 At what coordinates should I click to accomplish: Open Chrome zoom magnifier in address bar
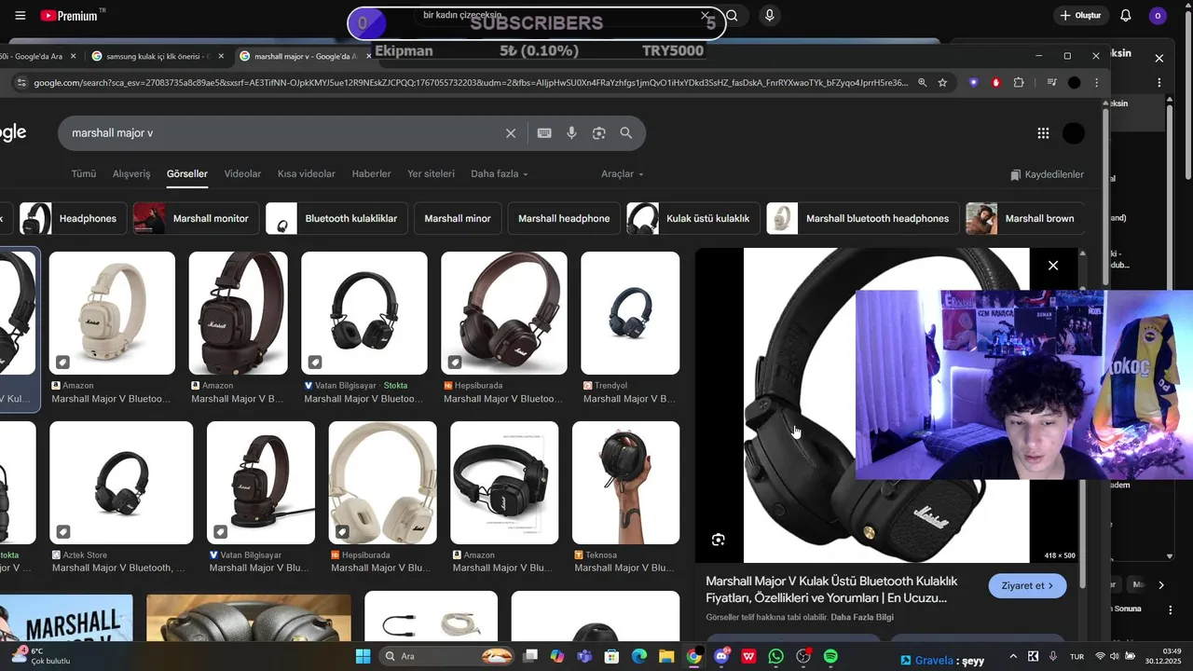point(922,83)
